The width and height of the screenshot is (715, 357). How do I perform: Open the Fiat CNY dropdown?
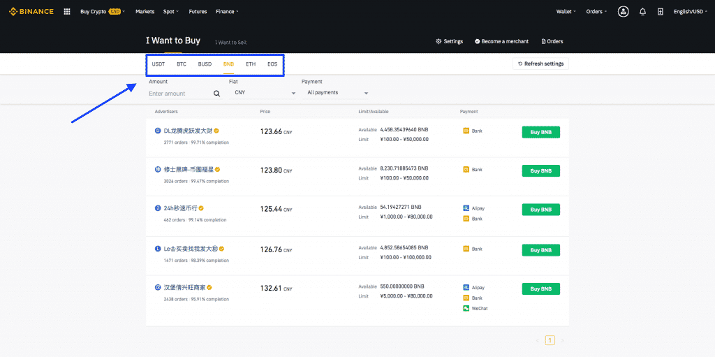(x=263, y=93)
